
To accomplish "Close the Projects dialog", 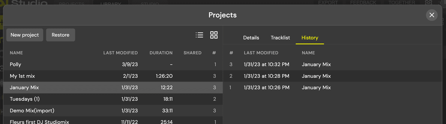I will (x=432, y=15).
